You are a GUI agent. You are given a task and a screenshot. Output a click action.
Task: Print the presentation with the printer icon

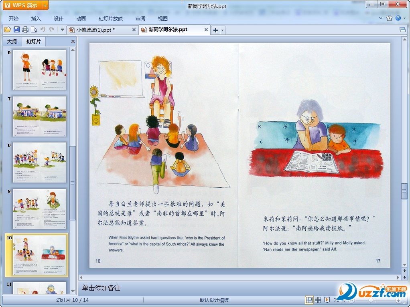[25, 30]
